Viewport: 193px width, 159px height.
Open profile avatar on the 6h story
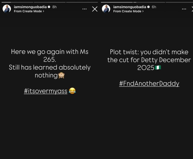[106, 9]
